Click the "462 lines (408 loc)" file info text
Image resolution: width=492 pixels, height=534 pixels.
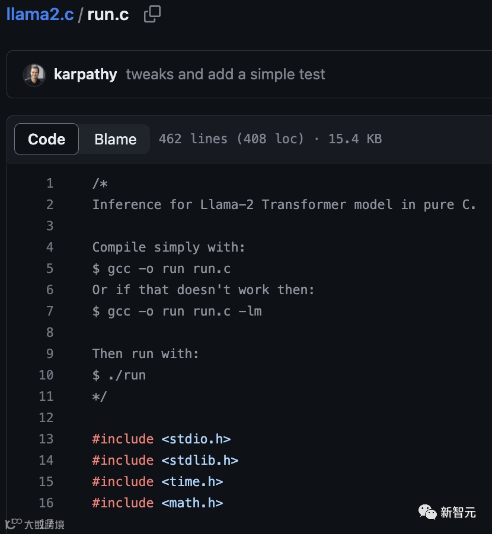(x=231, y=139)
